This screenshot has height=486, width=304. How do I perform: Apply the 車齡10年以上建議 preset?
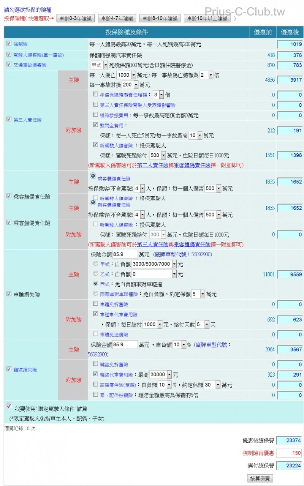pyautogui.click(x=207, y=18)
